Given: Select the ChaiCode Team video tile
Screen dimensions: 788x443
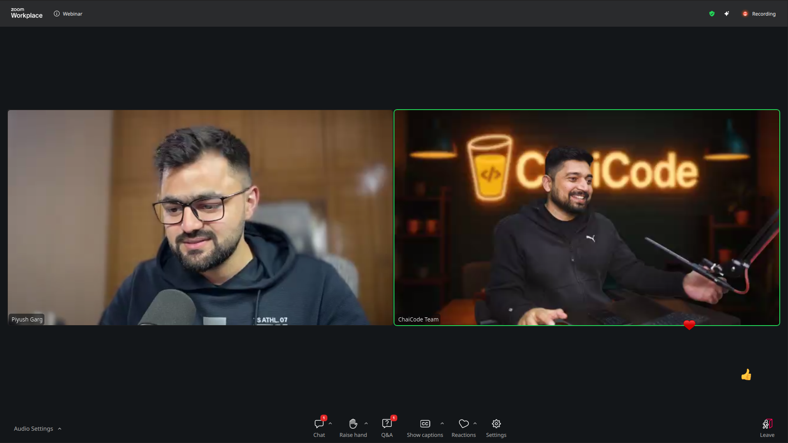Looking at the screenshot, I should pyautogui.click(x=586, y=217).
